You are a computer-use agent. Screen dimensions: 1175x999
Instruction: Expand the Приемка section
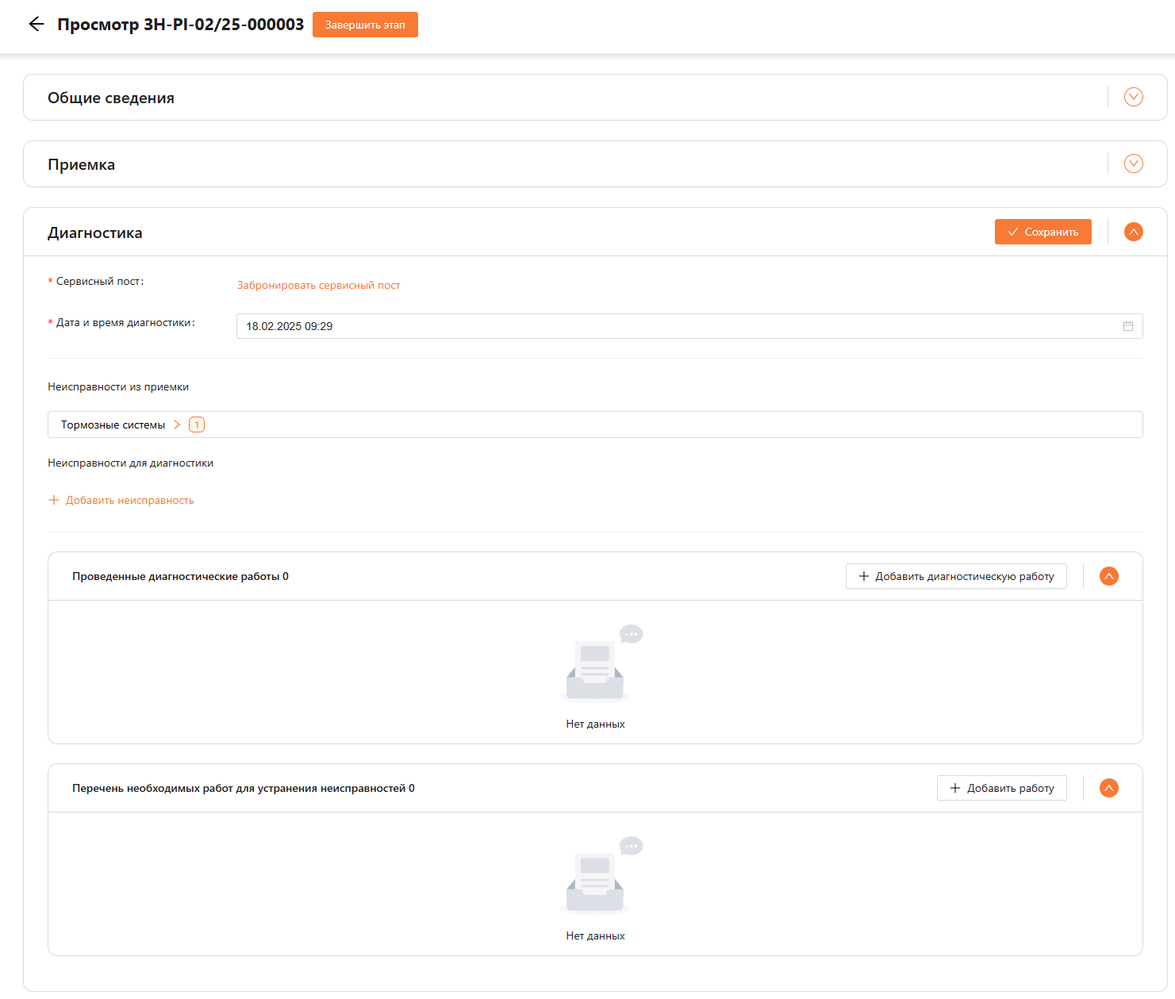(x=1133, y=163)
